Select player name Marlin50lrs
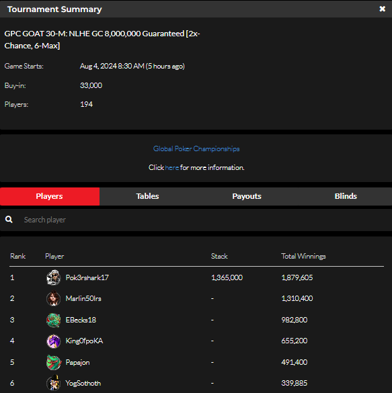The image size is (392, 393). click(83, 298)
